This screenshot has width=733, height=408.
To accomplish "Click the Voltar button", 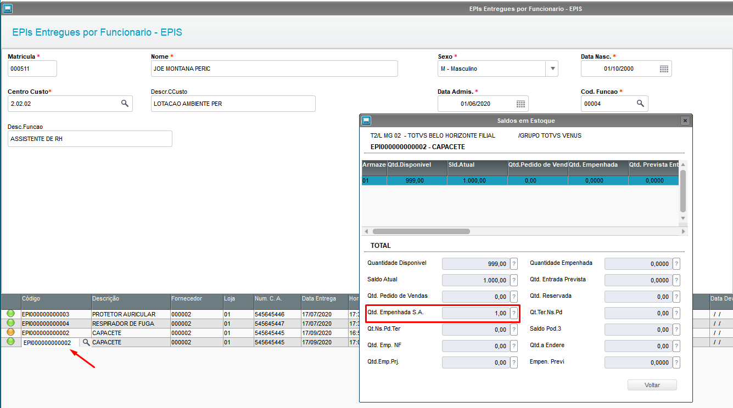I will 652,385.
